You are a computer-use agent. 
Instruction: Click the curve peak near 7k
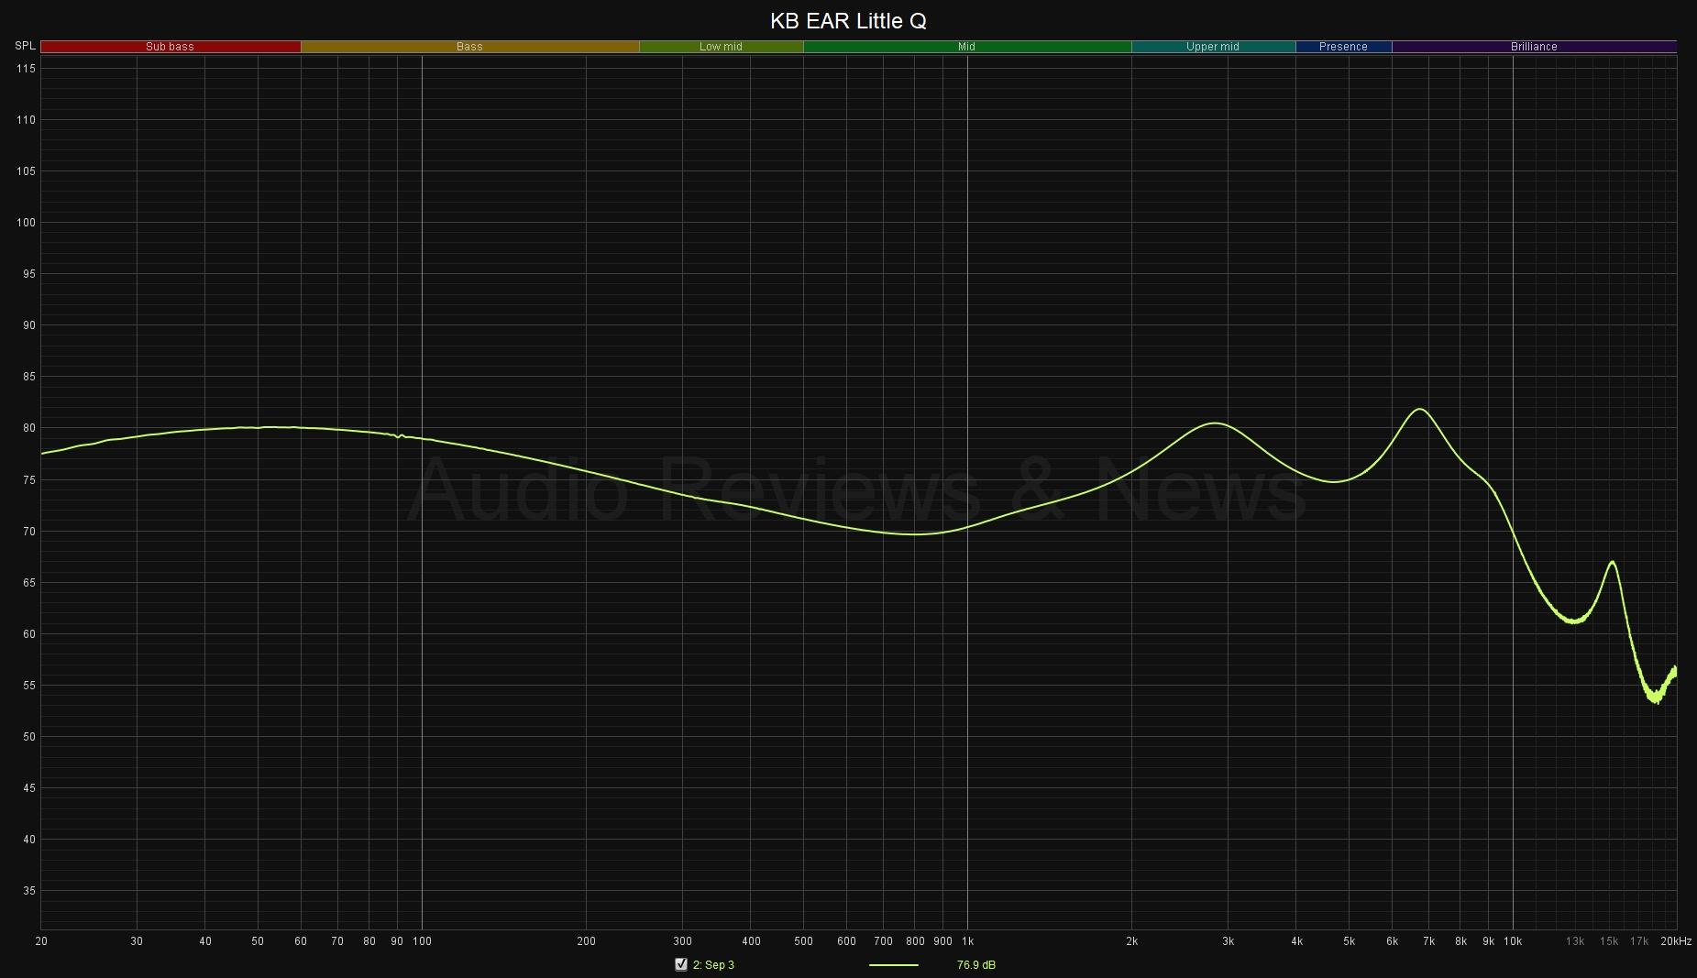(x=1420, y=410)
